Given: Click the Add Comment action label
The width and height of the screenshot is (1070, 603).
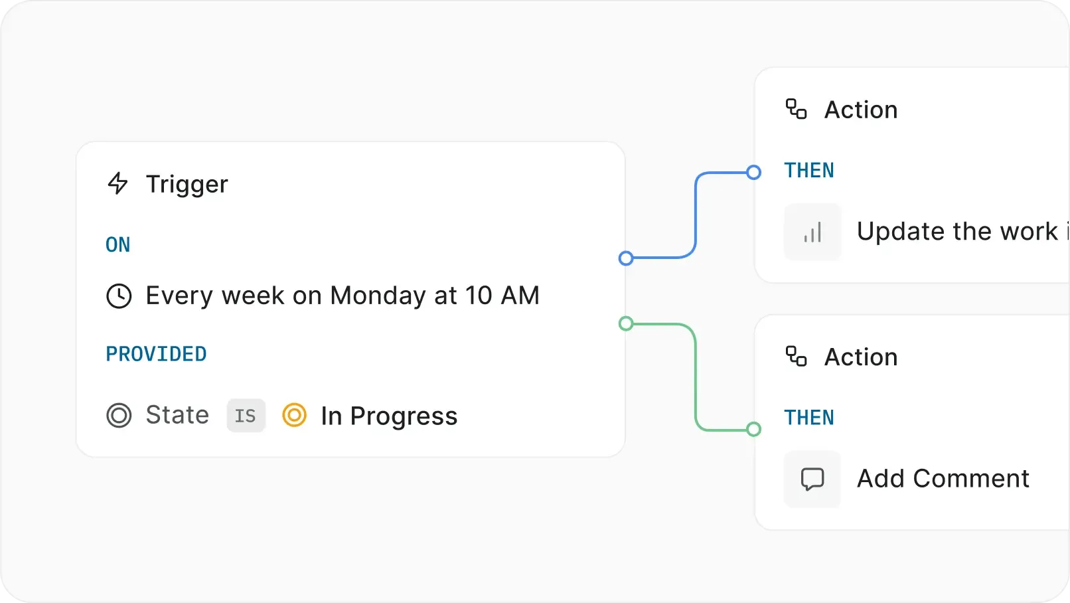Looking at the screenshot, I should (x=943, y=478).
